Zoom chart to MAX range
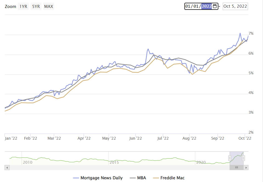 [x=49, y=6]
